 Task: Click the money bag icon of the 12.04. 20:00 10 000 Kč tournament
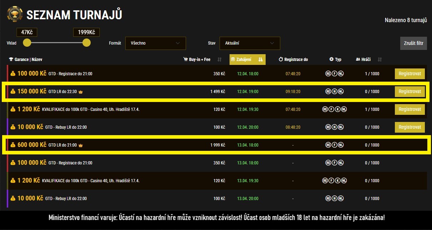coord(13,127)
